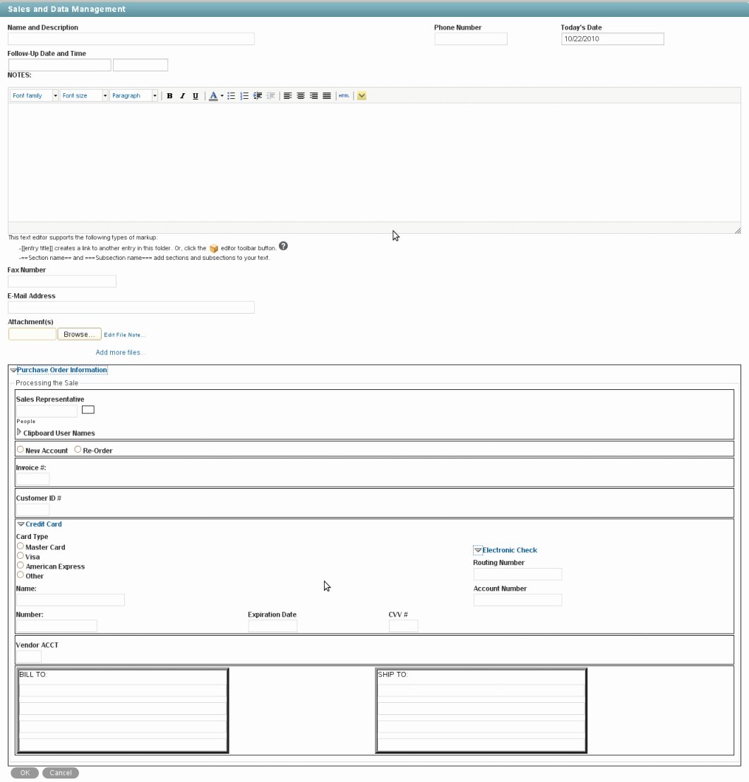The width and height of the screenshot is (749, 782).
Task: Toggle italic formatting in notes editor
Action: [x=182, y=96]
